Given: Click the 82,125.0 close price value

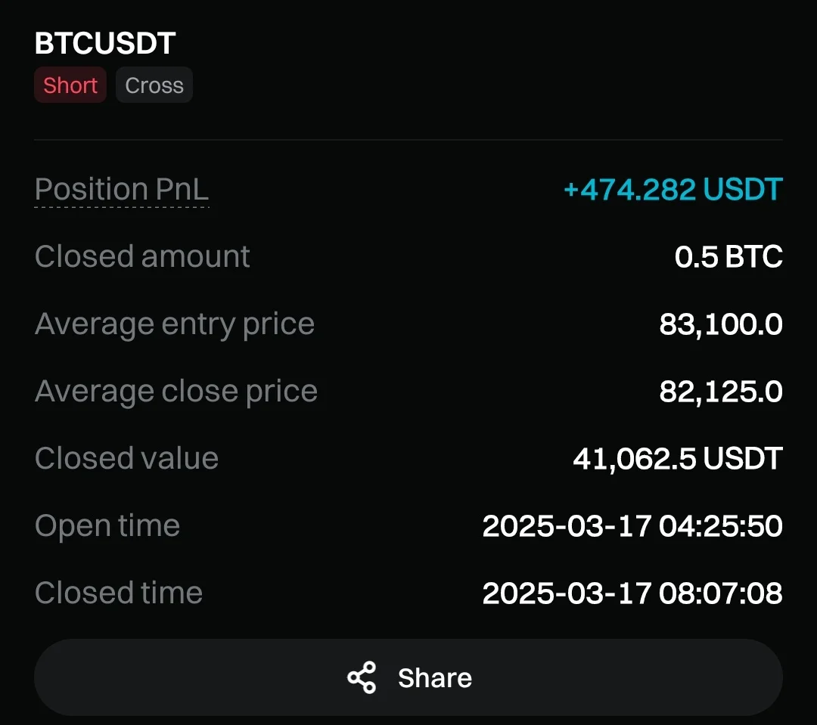Looking at the screenshot, I should [720, 392].
